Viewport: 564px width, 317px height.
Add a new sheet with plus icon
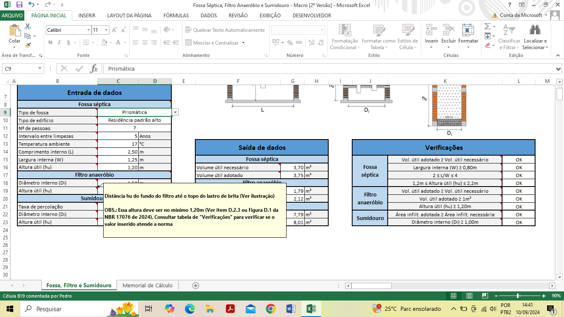196,286
